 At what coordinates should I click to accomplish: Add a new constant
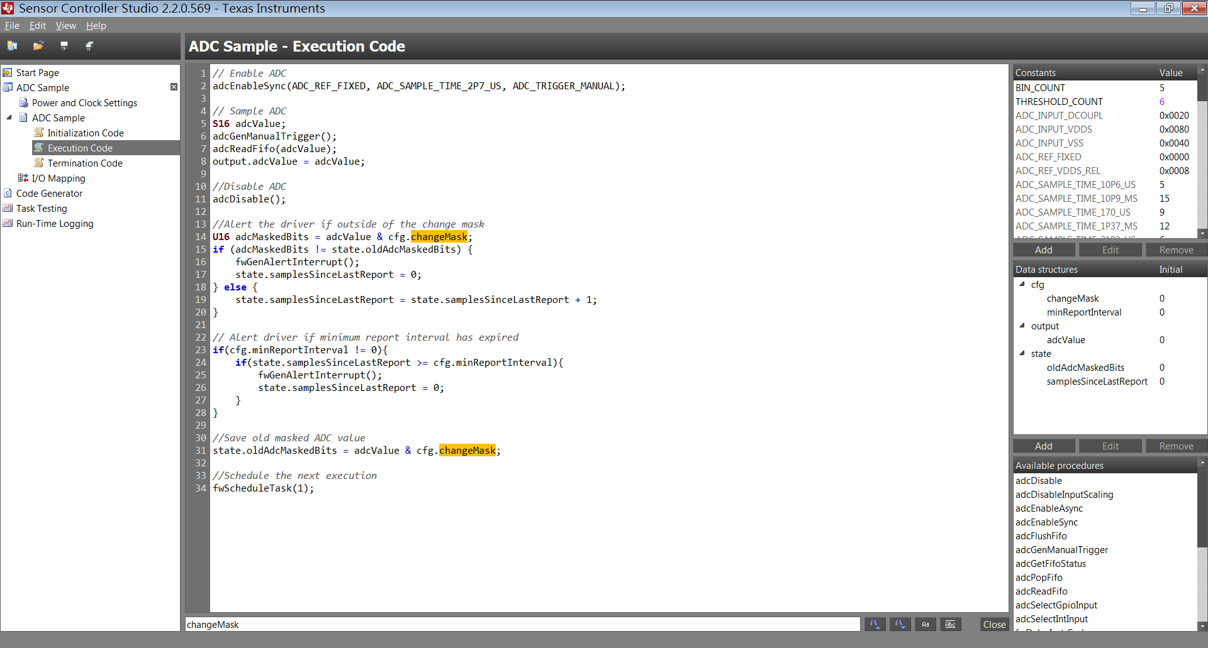(x=1044, y=250)
